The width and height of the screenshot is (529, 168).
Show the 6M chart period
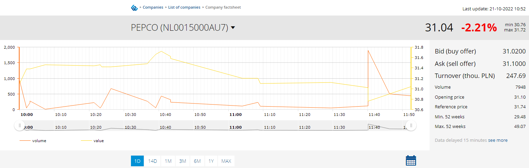point(197,161)
